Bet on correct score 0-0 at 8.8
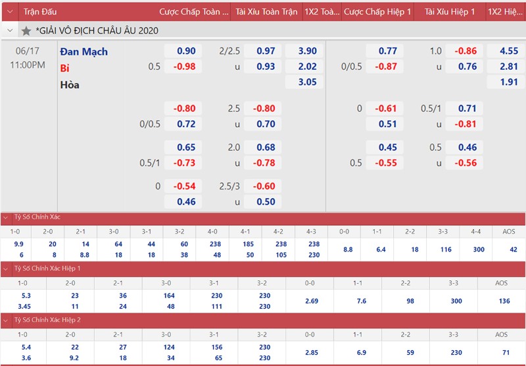The height and width of the screenshot is (366, 526). coord(348,249)
